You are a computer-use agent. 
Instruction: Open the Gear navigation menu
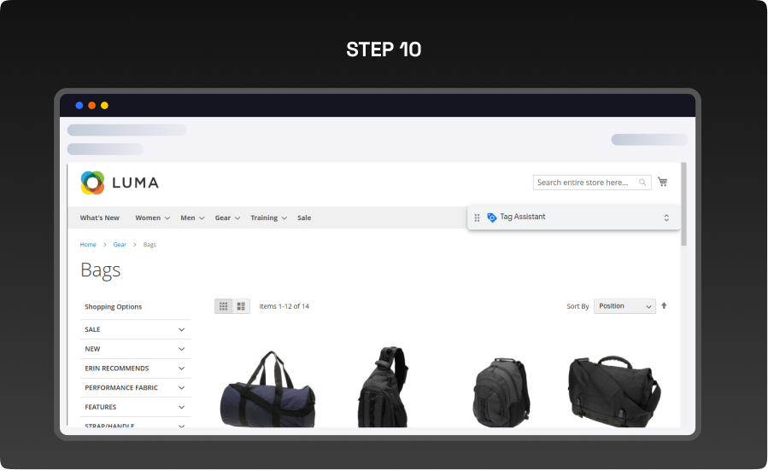click(x=226, y=218)
